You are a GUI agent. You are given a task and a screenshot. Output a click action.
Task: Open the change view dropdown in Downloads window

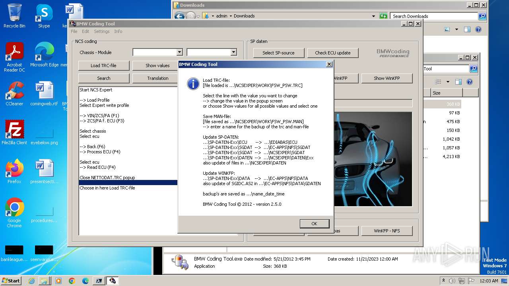click(x=457, y=29)
